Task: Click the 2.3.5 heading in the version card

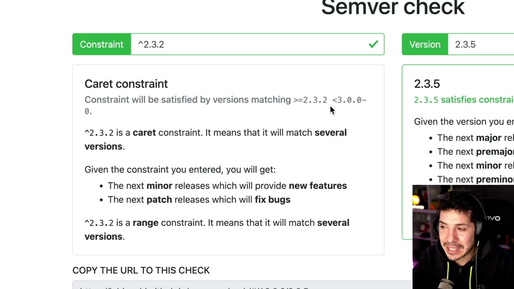Action: 427,83
